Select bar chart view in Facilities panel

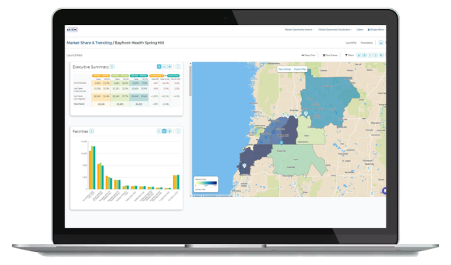pyautogui.click(x=164, y=131)
